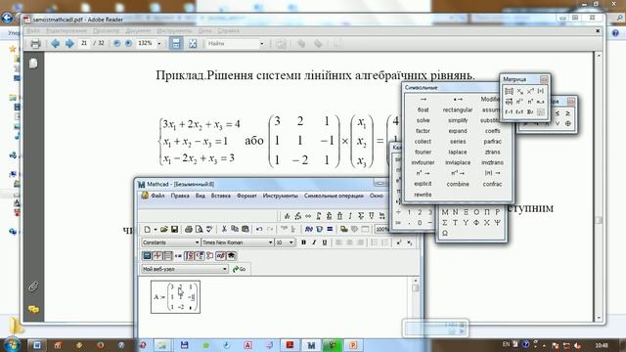Insert Greek letter Phi

476,223
